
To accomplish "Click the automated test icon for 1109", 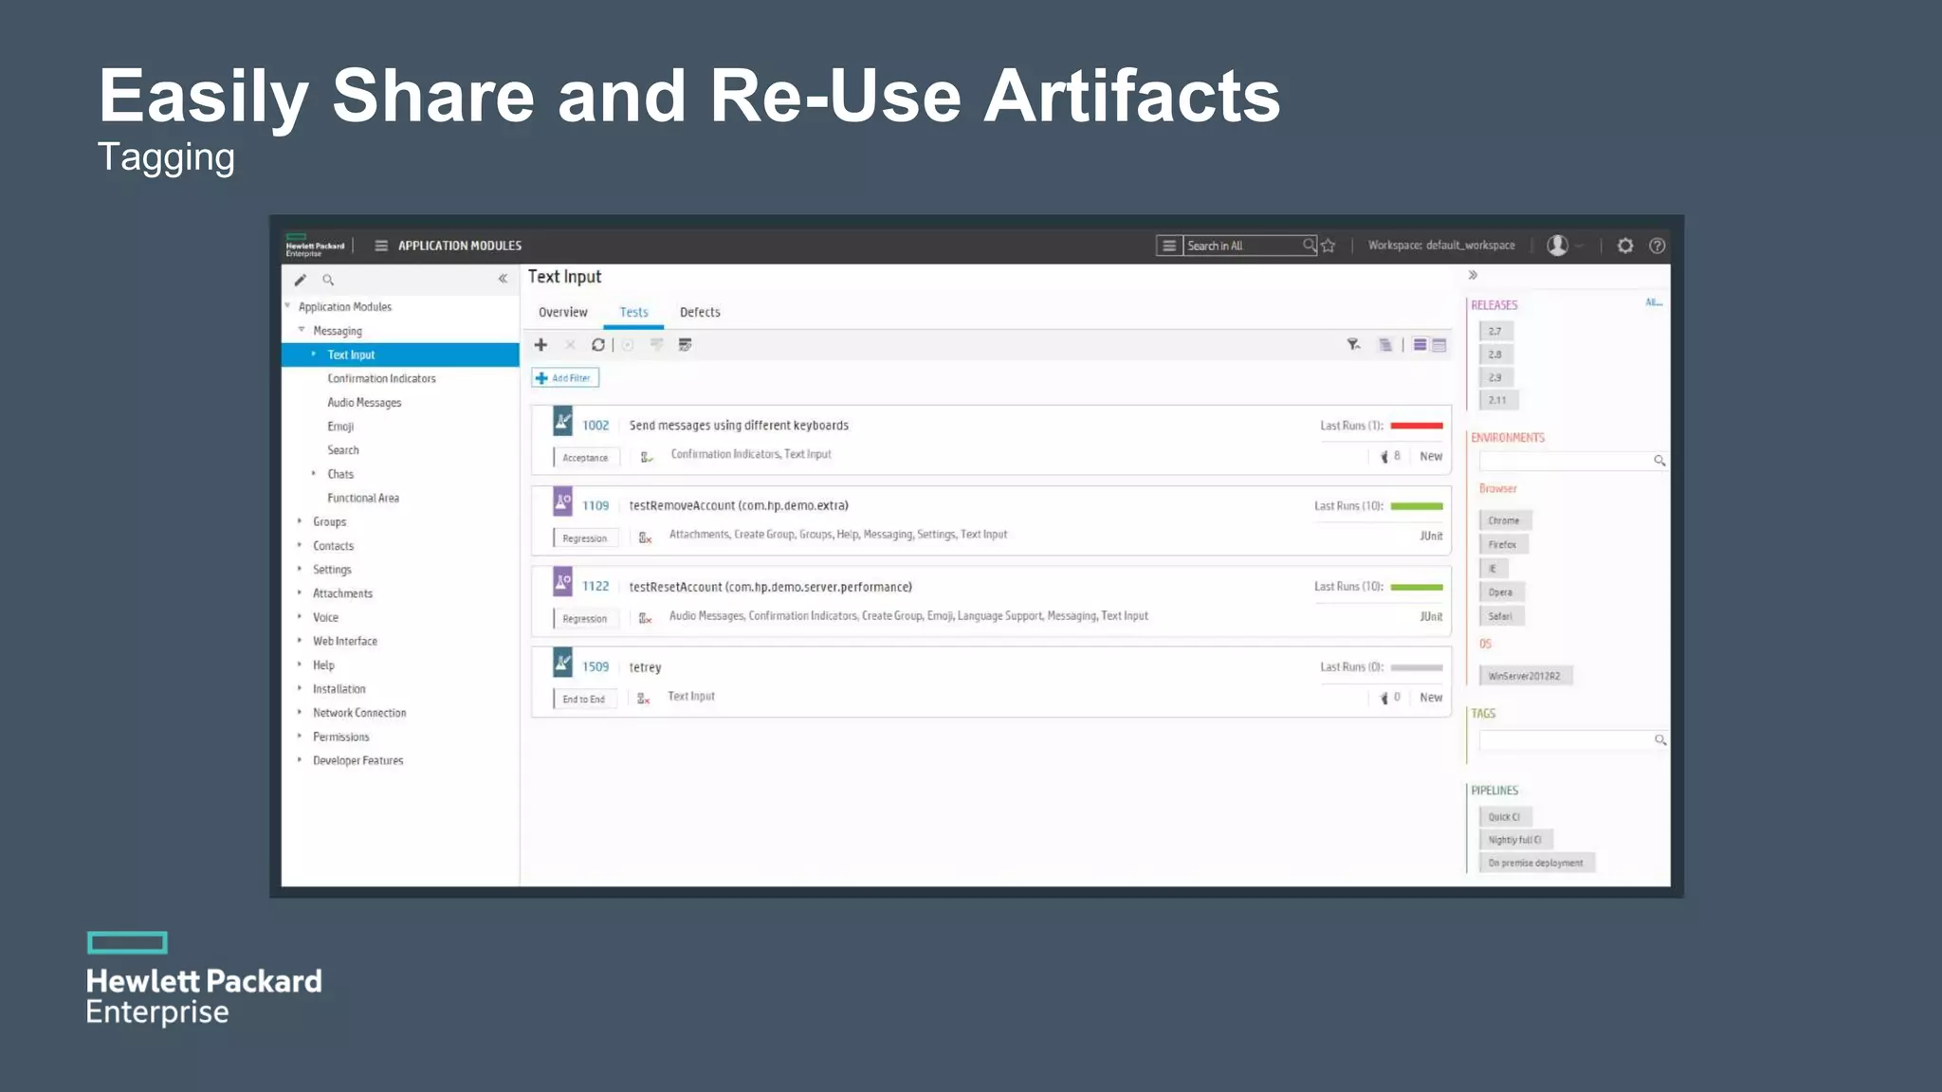I will tap(563, 500).
